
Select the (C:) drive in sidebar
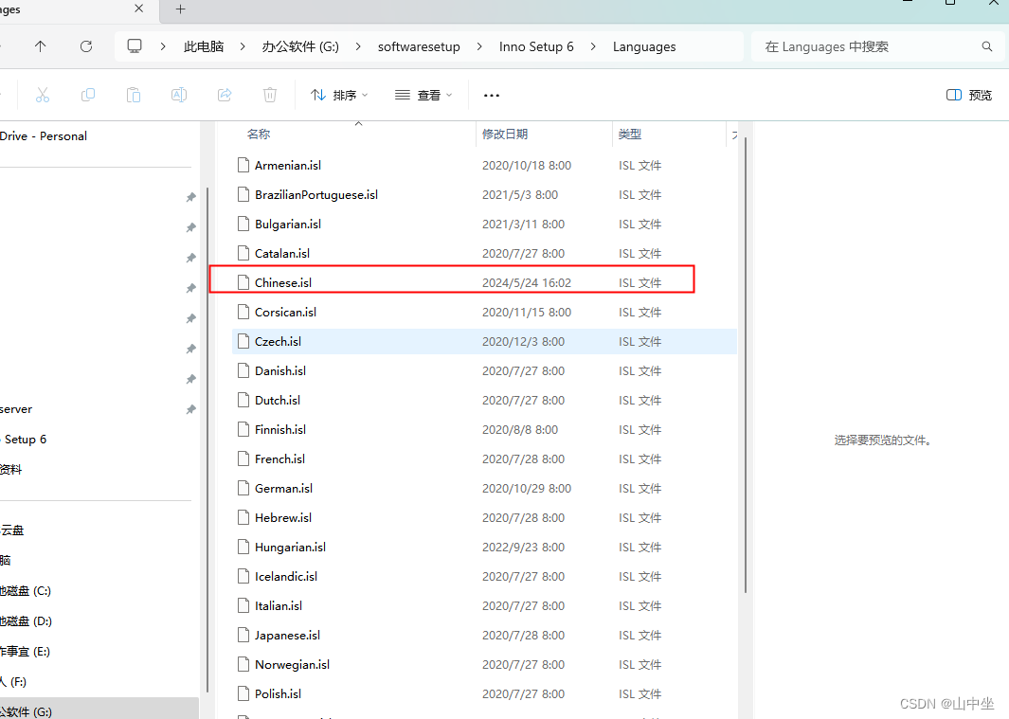click(x=26, y=590)
